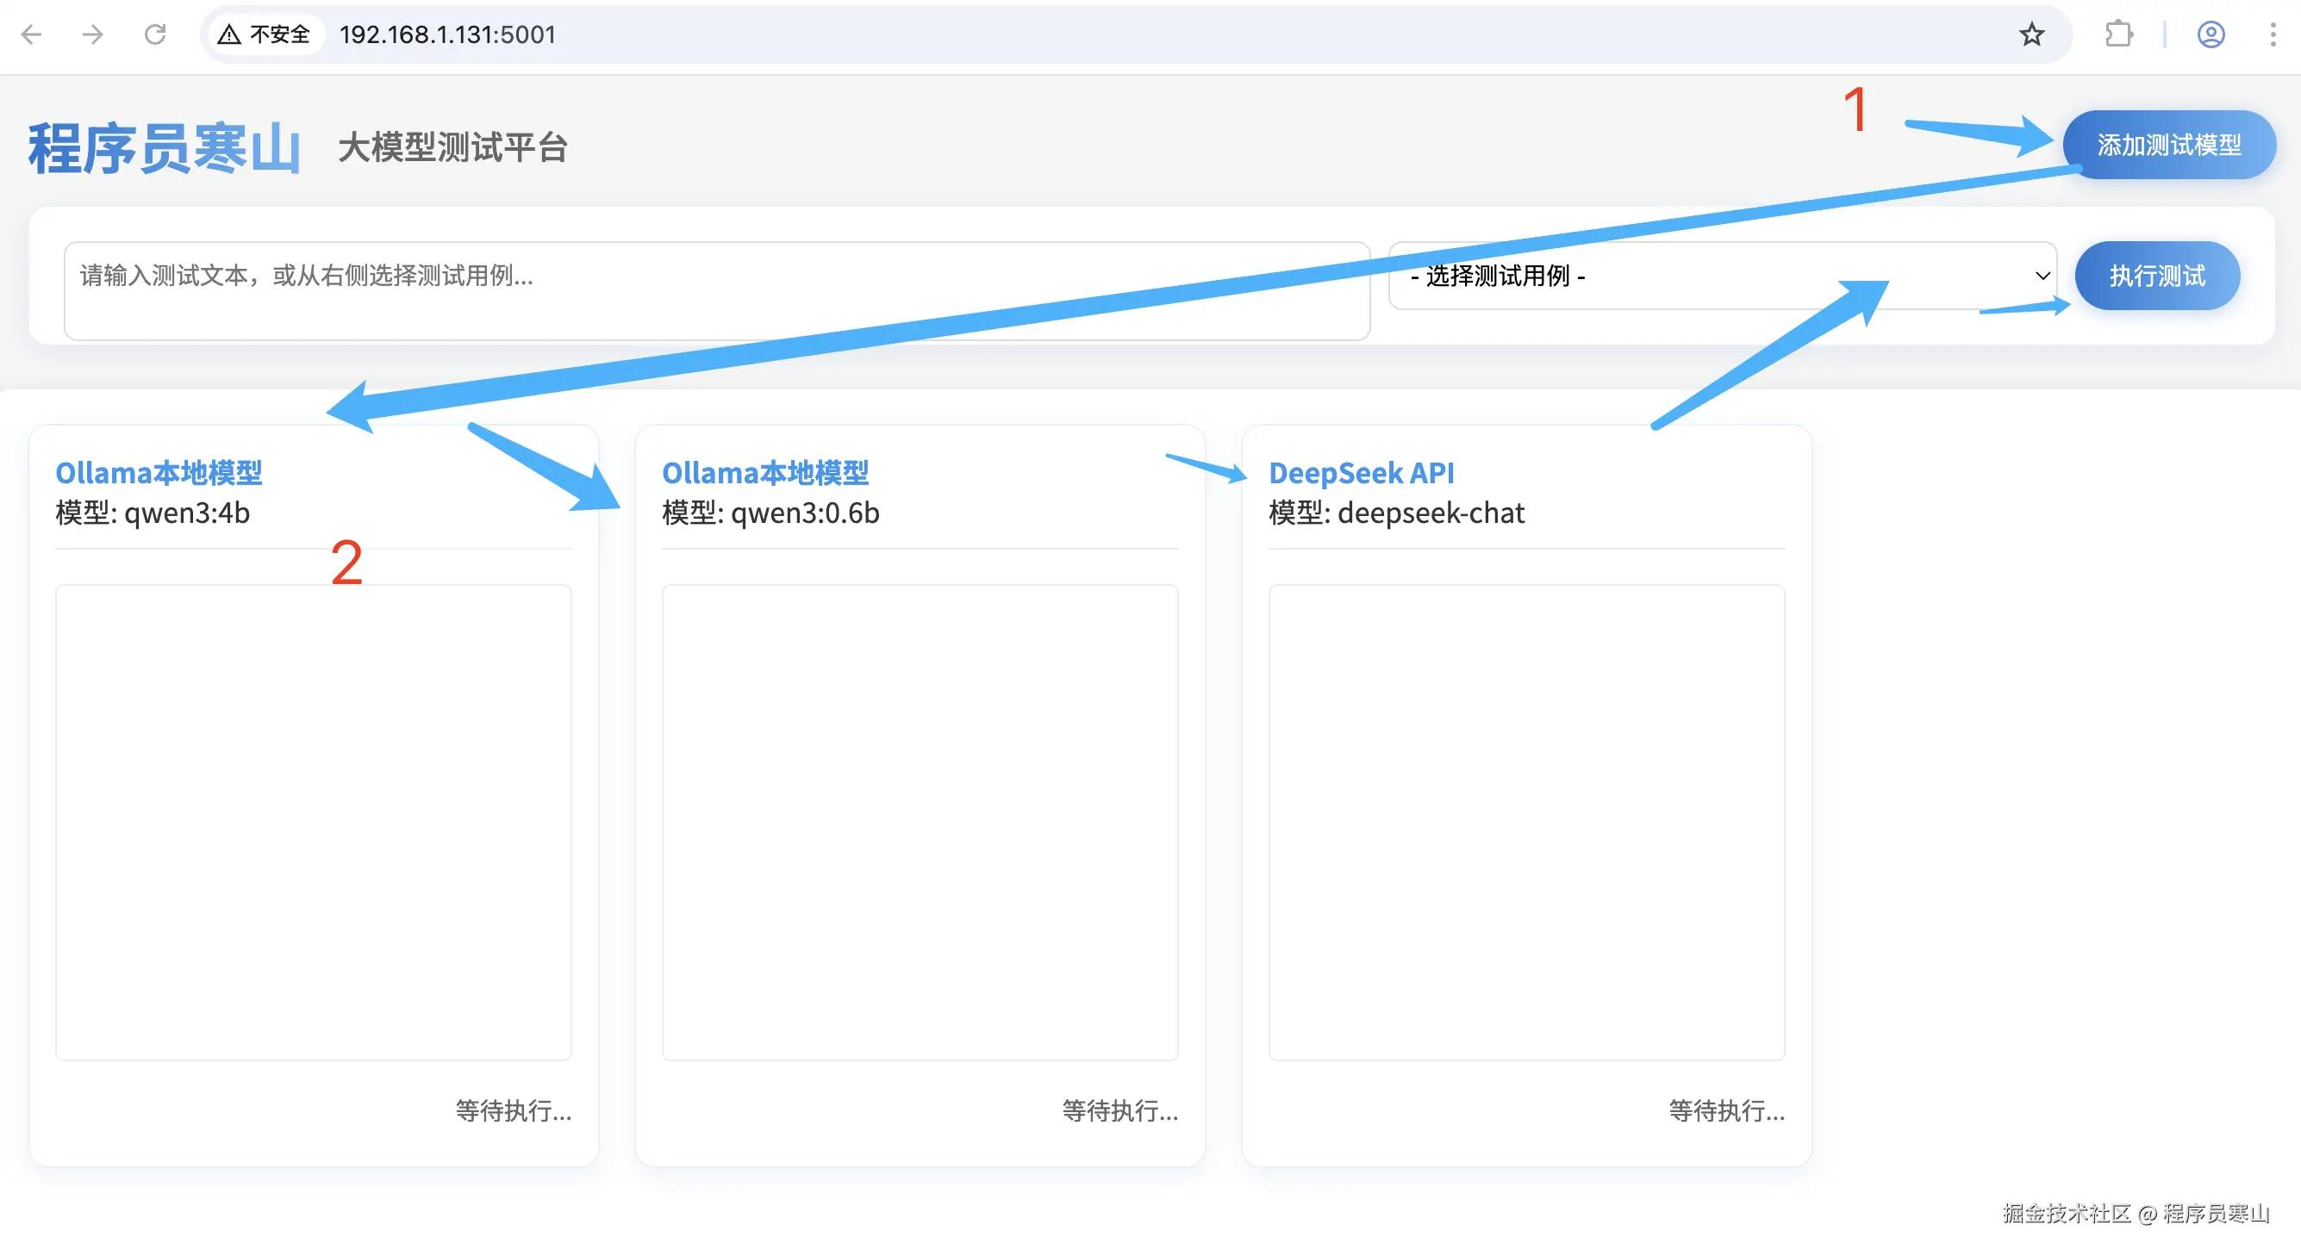Viewport: 2301px width, 1256px height.
Task: Click the browser forward arrow
Action: pos(93,34)
